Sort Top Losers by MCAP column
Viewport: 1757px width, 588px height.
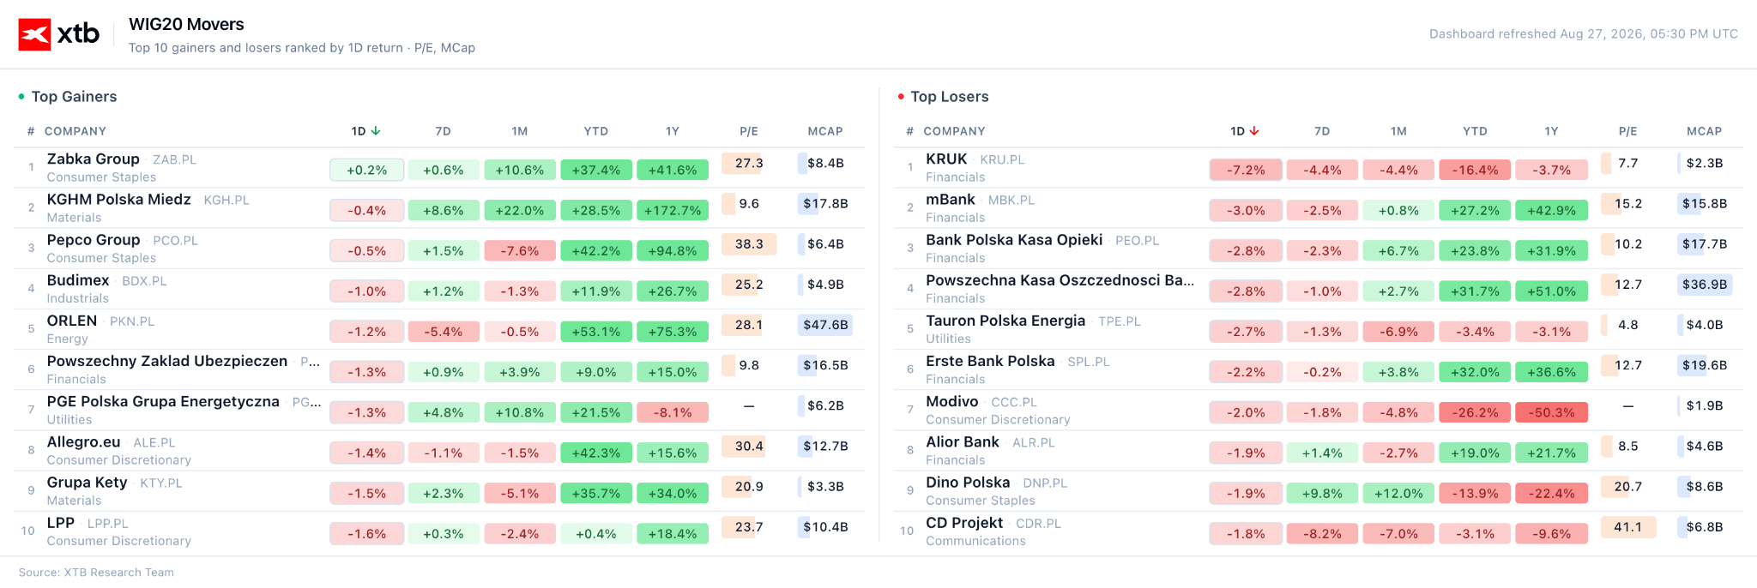click(x=1704, y=131)
